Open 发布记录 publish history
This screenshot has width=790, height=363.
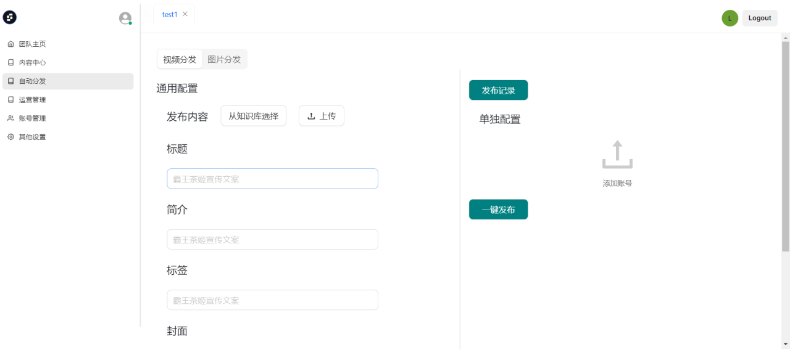(498, 90)
